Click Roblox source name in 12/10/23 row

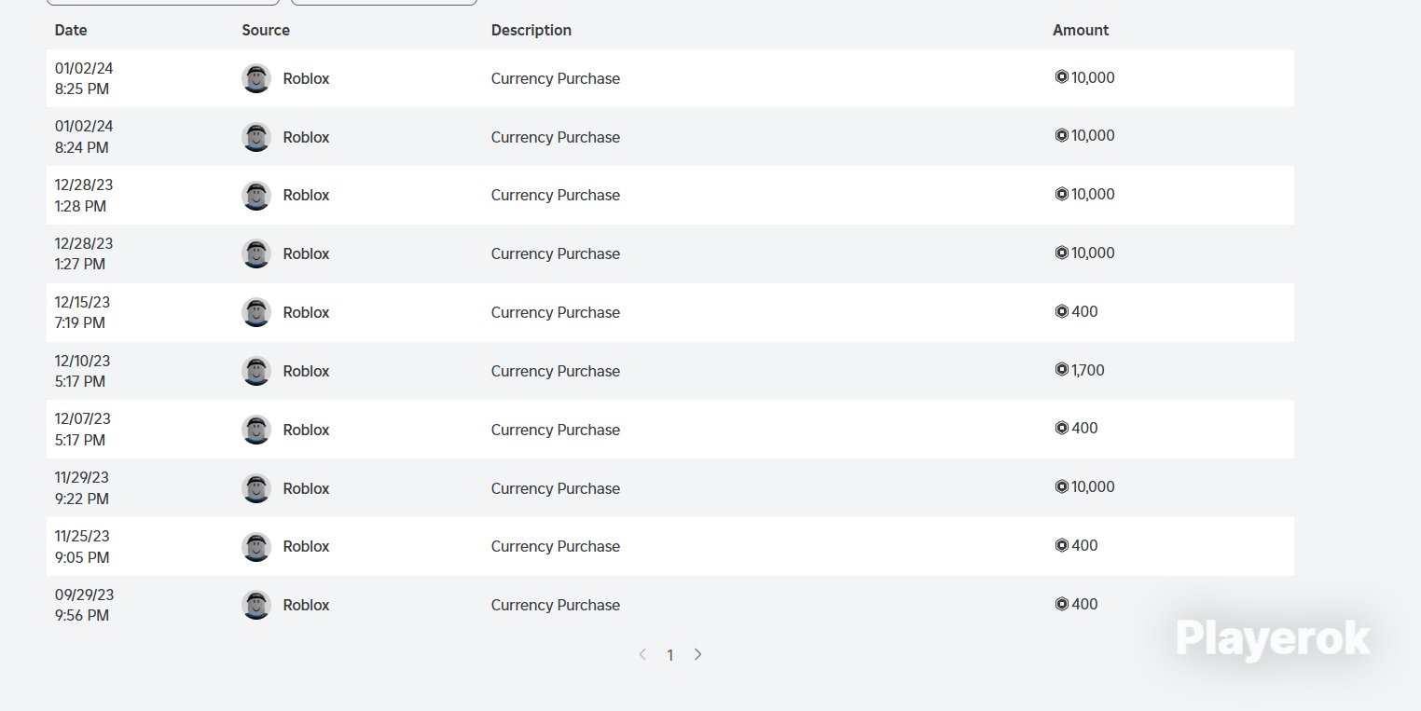click(x=306, y=371)
